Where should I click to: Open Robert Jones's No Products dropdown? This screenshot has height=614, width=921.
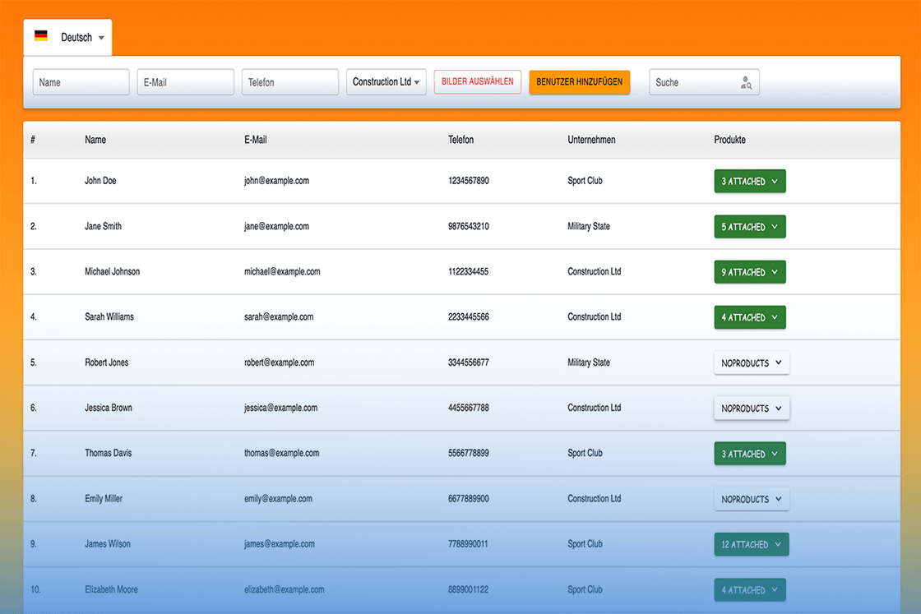[x=752, y=362]
